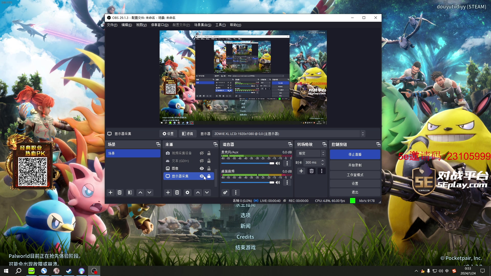
Task: Add a new scene with the plus icon
Action: 110,192
